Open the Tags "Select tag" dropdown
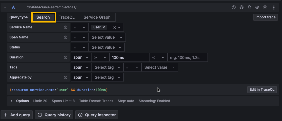This screenshot has width=282, height=121. (x=107, y=67)
